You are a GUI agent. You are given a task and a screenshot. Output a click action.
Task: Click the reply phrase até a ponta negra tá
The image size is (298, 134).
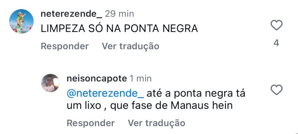tap(196, 93)
